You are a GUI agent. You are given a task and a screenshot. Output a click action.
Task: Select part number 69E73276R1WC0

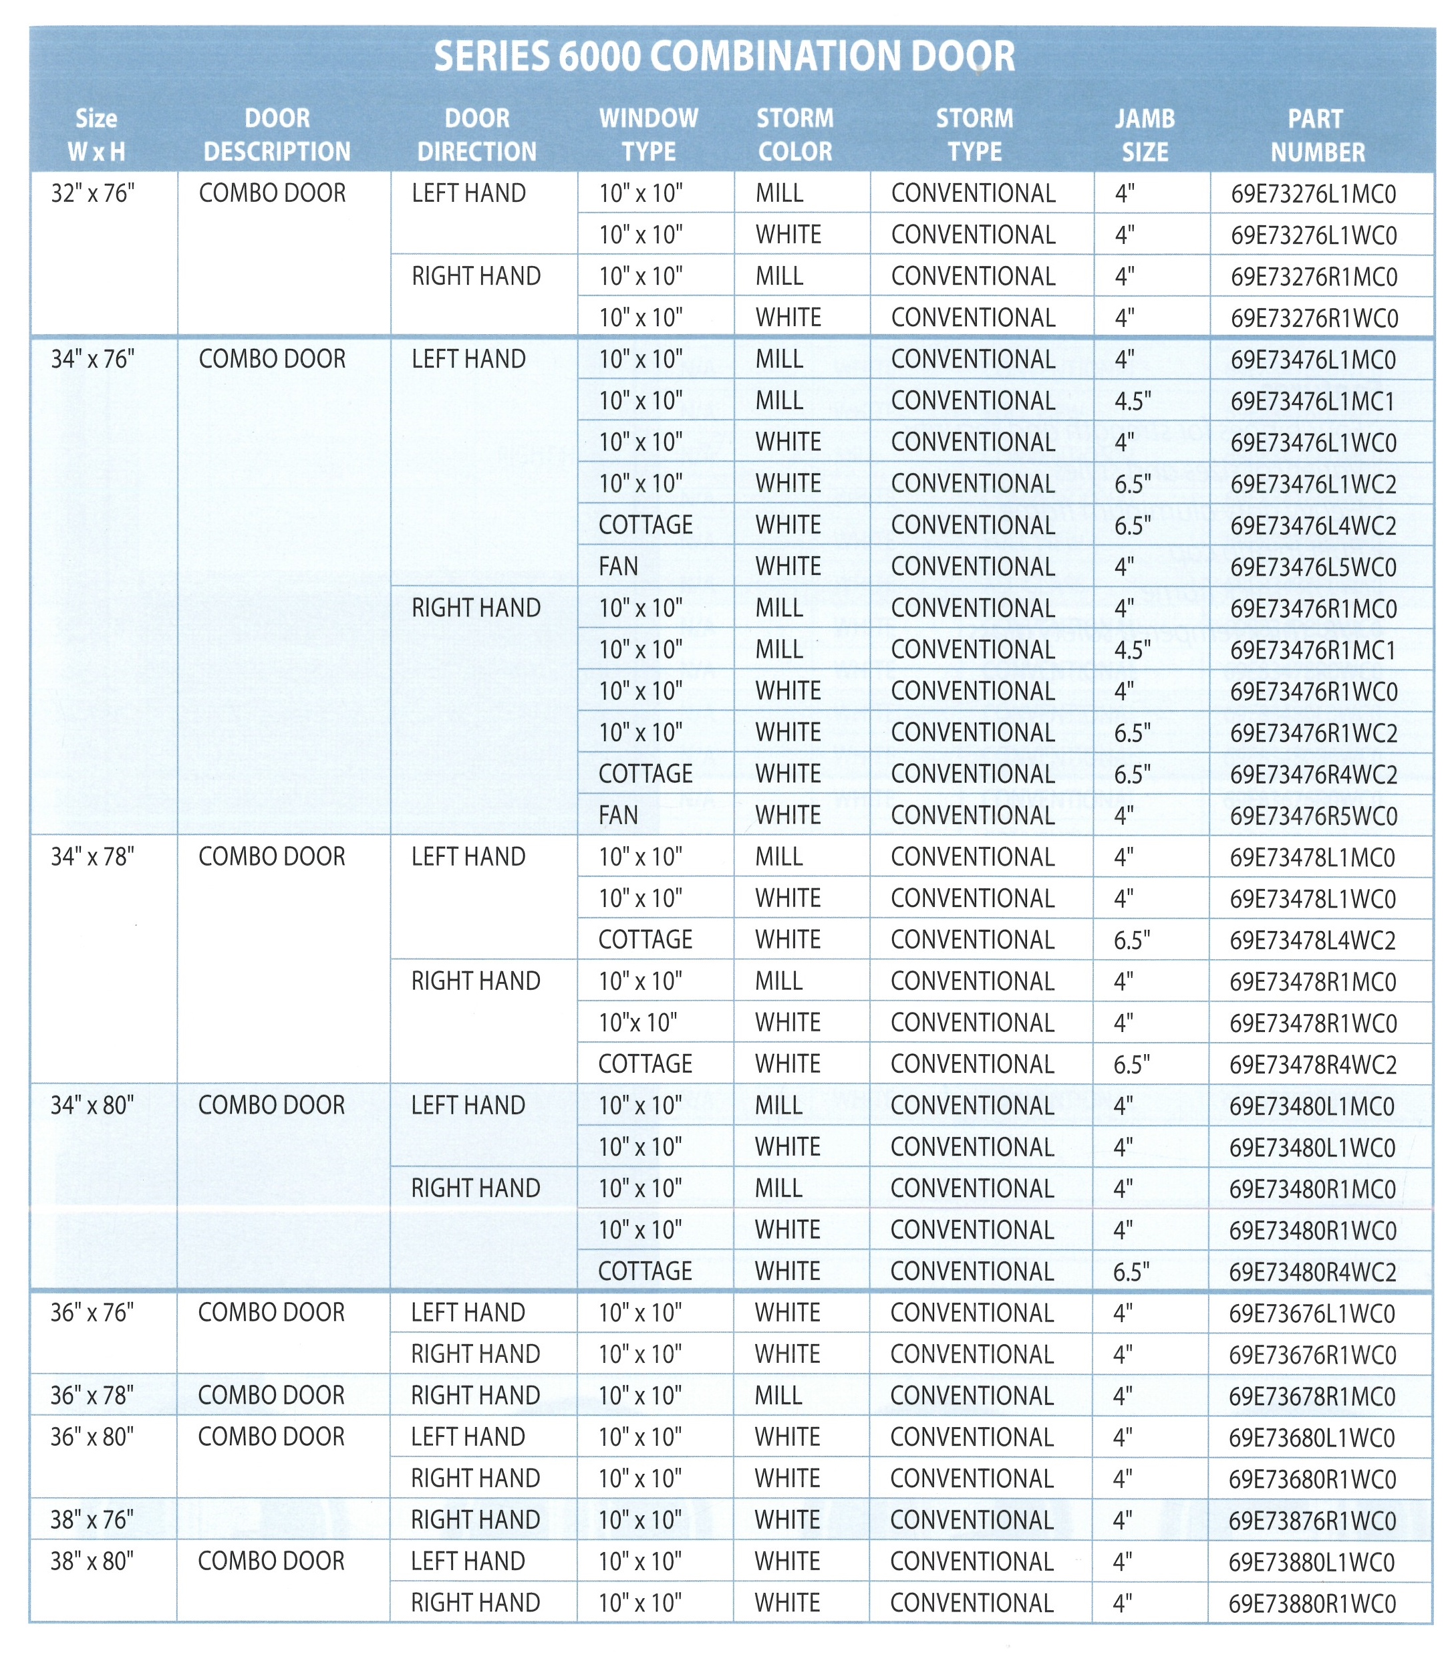pyautogui.click(x=1314, y=319)
